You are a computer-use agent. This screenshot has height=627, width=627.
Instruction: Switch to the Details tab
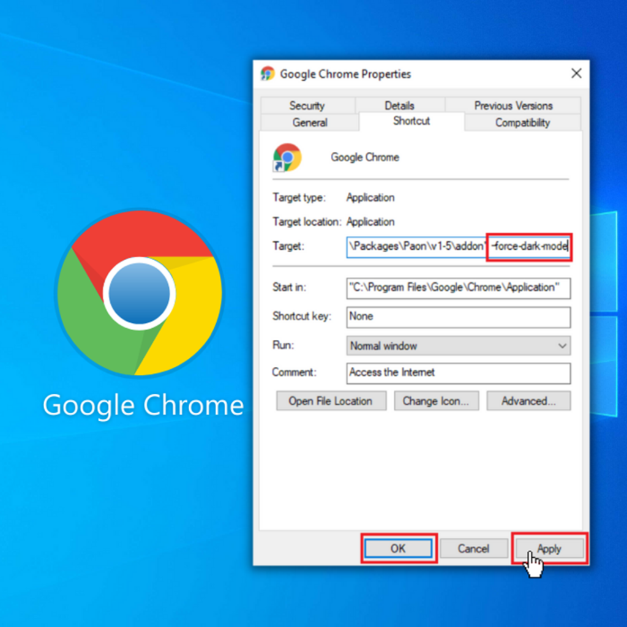tap(399, 105)
